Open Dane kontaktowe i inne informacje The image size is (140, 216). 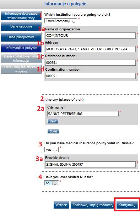point(21,59)
